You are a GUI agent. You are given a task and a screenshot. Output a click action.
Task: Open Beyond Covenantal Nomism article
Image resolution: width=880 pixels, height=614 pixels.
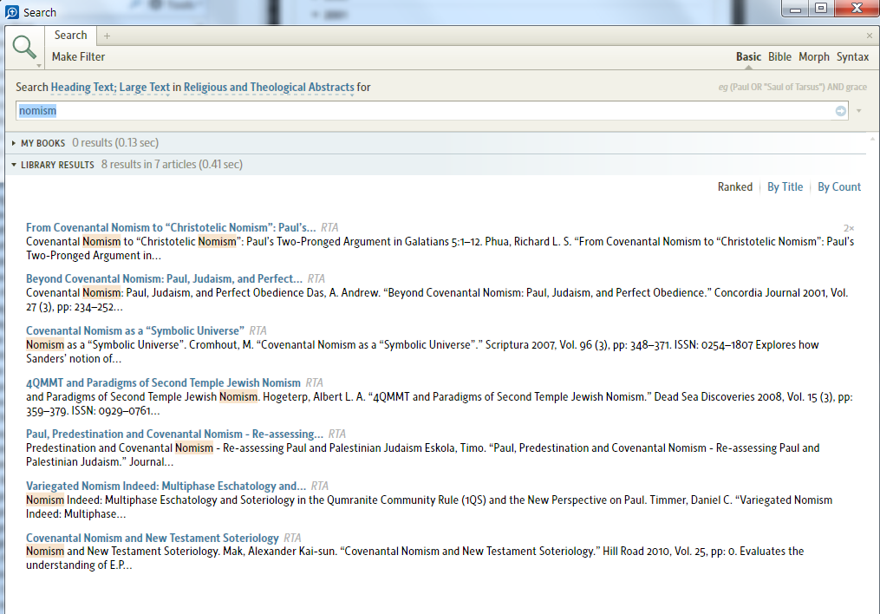pyautogui.click(x=164, y=278)
